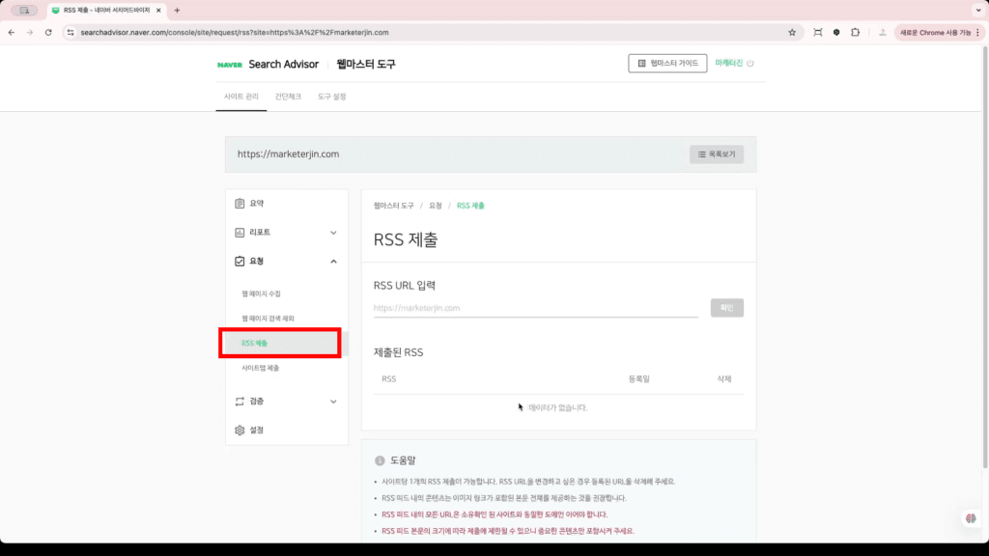Viewport: 989px width, 556px height.
Task: Expand the 리포트 menu chevron
Action: tap(333, 233)
